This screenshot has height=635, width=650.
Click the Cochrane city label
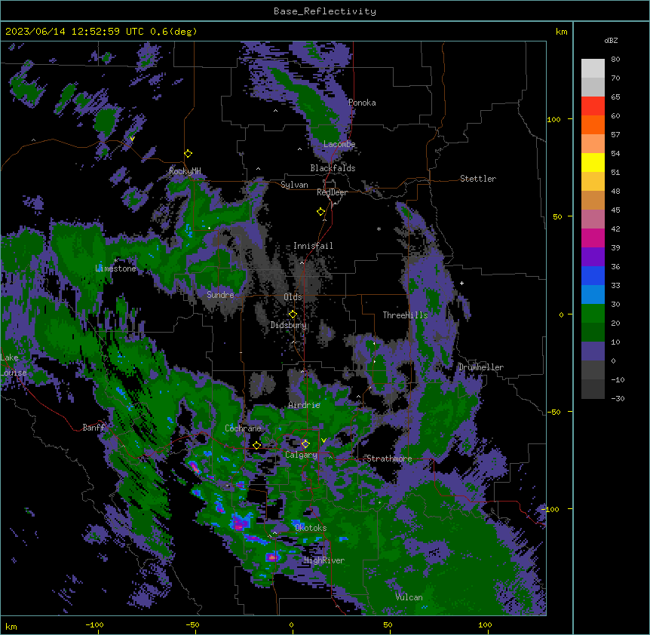coord(243,428)
